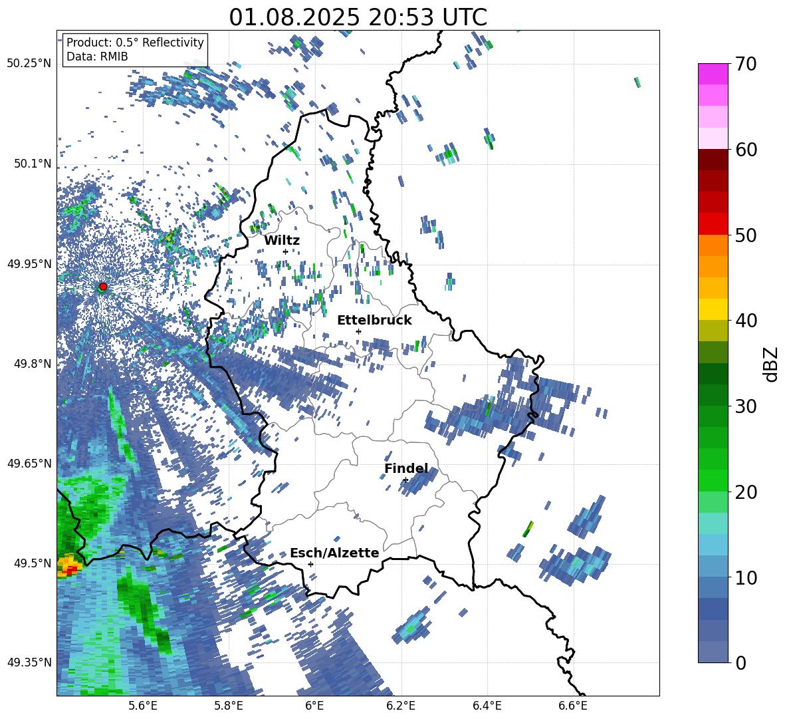Click the light blue colorbar segment above 10

tap(713, 566)
